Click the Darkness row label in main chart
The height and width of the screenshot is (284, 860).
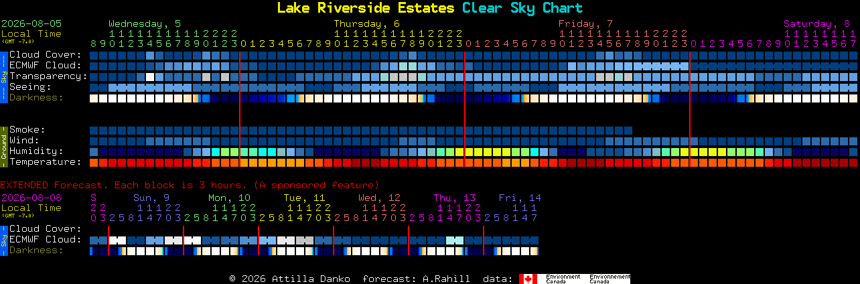[x=36, y=97]
